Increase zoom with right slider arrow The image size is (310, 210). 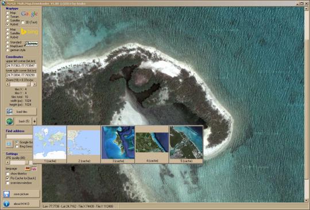[34, 84]
